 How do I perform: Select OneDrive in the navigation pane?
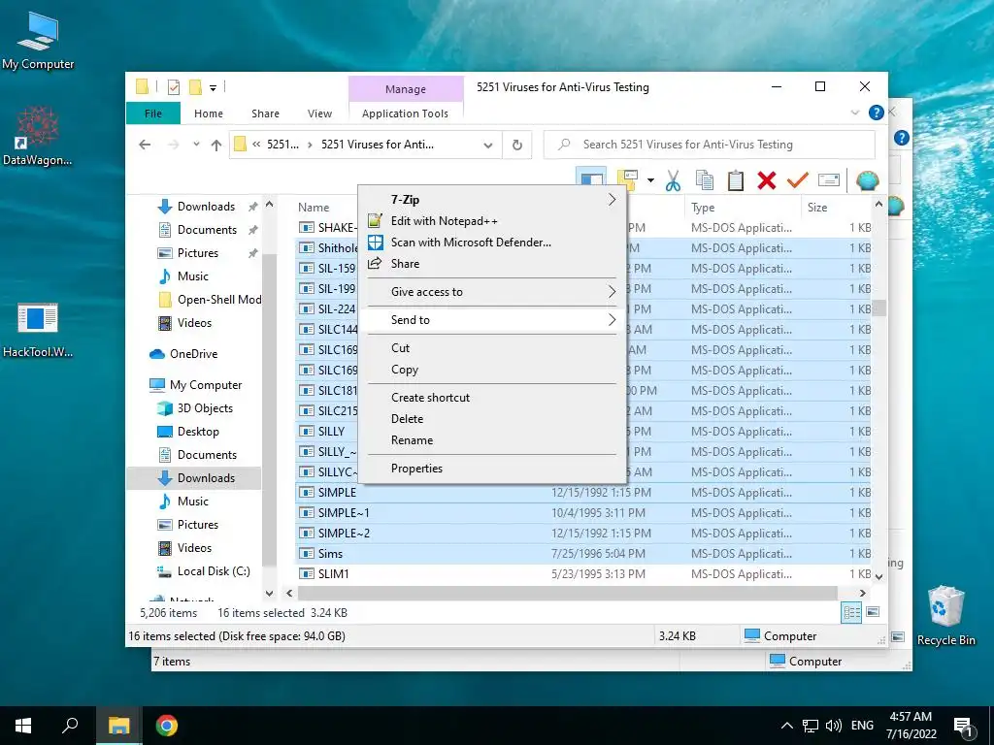pos(193,354)
